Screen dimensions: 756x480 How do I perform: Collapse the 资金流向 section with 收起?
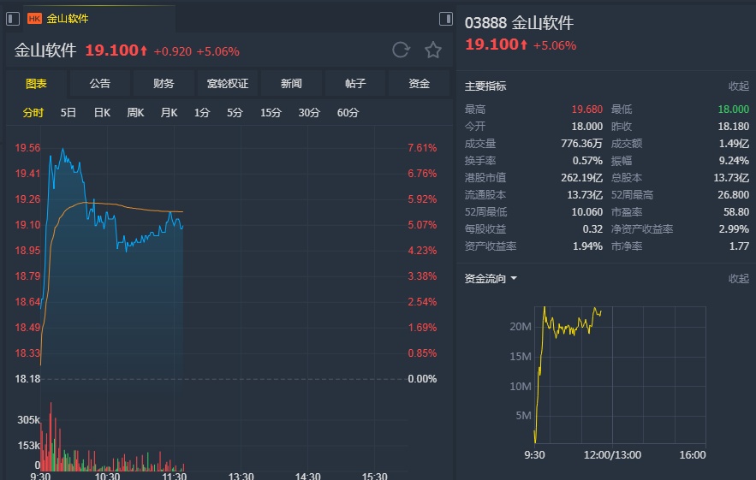738,279
